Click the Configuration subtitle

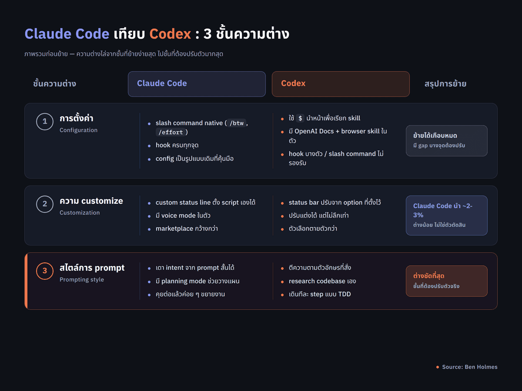pos(79,130)
